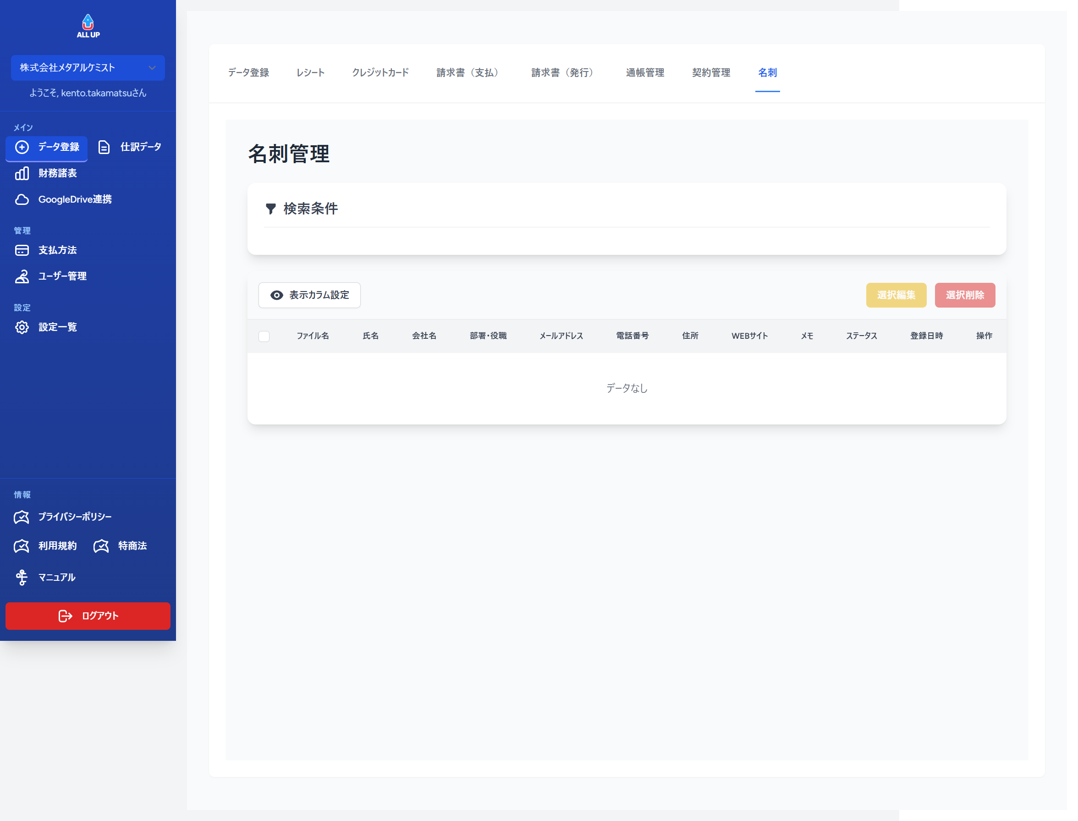1078x821 pixels.
Task: Click the プライバシーポリシー badge icon
Action: (x=22, y=517)
